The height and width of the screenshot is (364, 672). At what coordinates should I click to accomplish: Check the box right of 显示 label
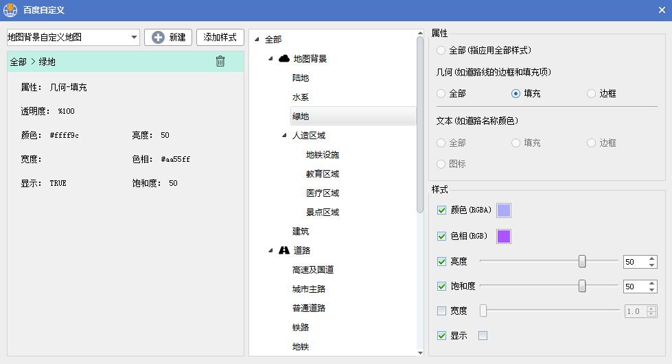pos(483,336)
